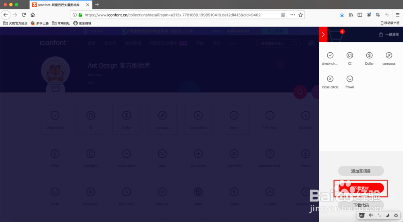Clear all cart icons with 一键清除

[x=388, y=34]
